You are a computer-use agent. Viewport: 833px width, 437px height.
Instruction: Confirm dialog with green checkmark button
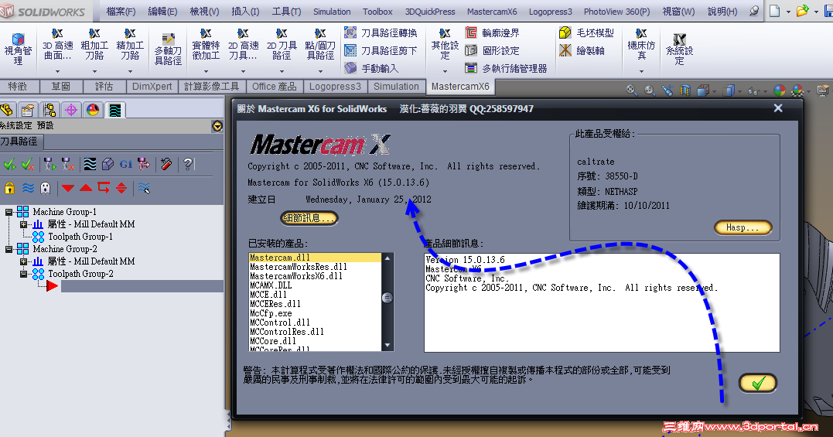[x=757, y=383]
